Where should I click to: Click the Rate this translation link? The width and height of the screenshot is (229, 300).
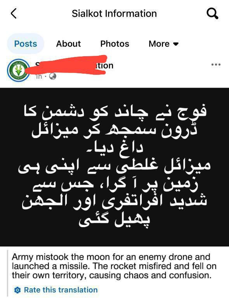pyautogui.click(x=61, y=290)
